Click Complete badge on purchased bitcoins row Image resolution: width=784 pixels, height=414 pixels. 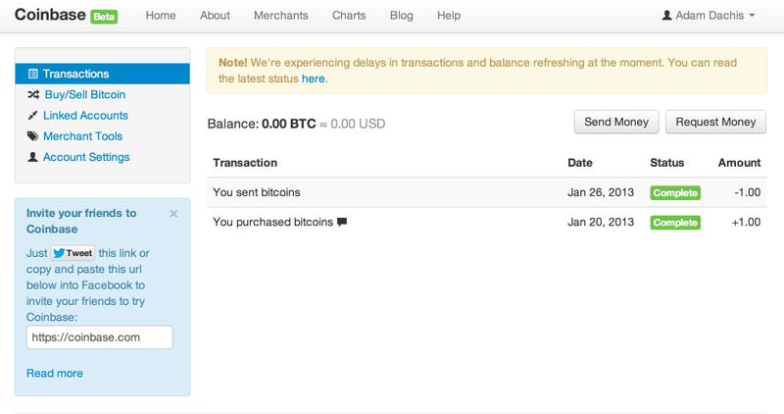pyautogui.click(x=675, y=223)
